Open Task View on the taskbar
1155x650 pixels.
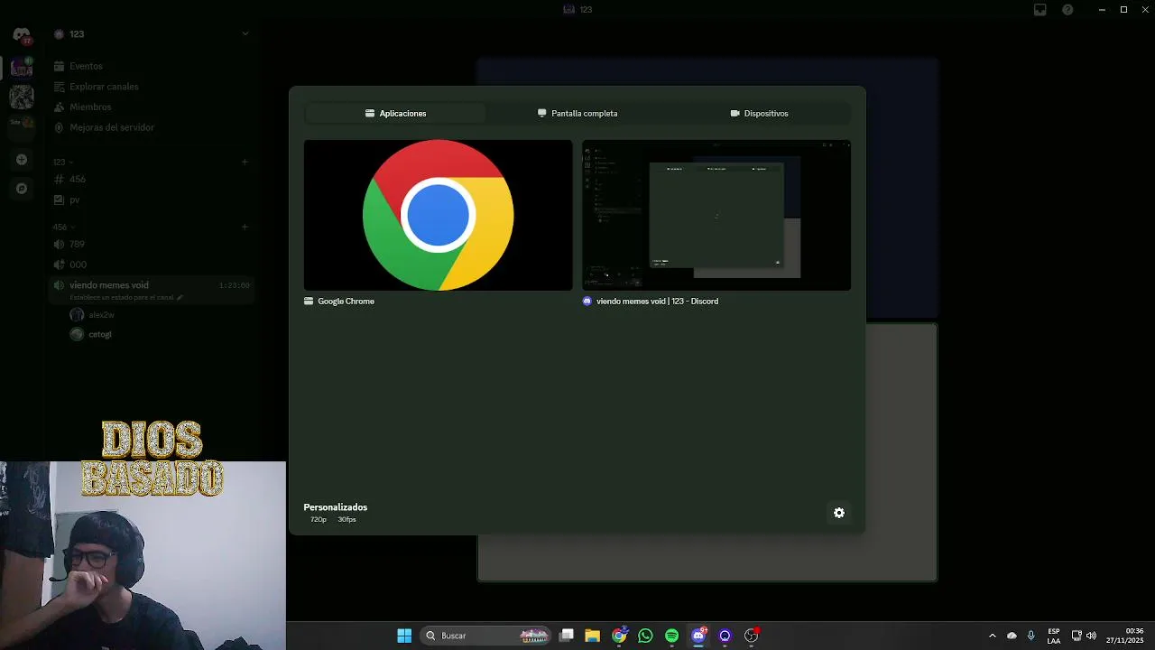(x=567, y=636)
